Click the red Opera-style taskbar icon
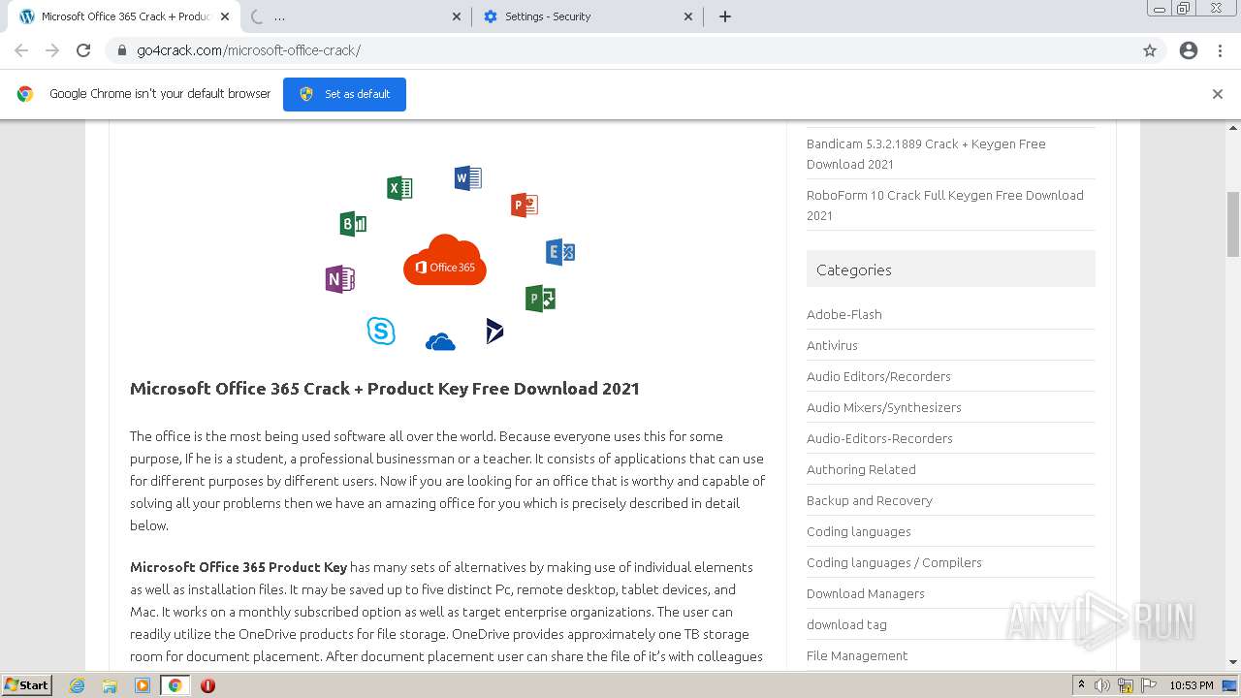Screen dimensions: 1241x698 coord(207,685)
